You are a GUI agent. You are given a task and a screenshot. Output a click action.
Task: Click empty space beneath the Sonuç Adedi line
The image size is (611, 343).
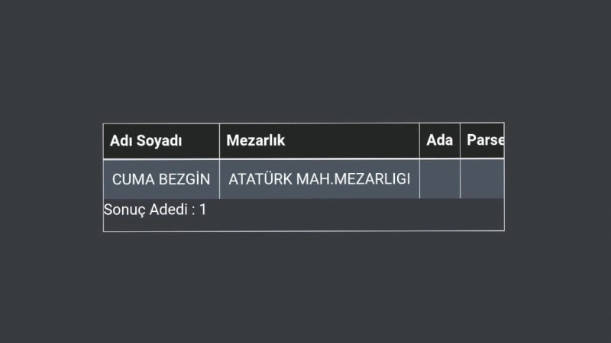[304, 225]
